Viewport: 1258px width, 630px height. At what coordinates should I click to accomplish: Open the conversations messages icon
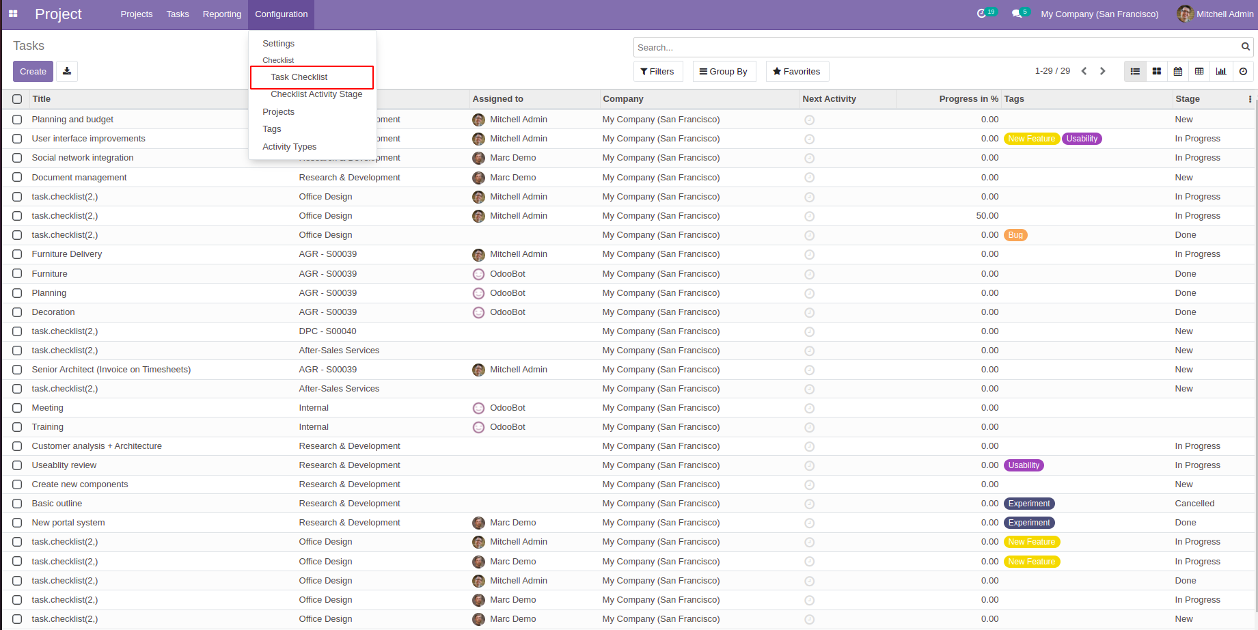point(1017,14)
